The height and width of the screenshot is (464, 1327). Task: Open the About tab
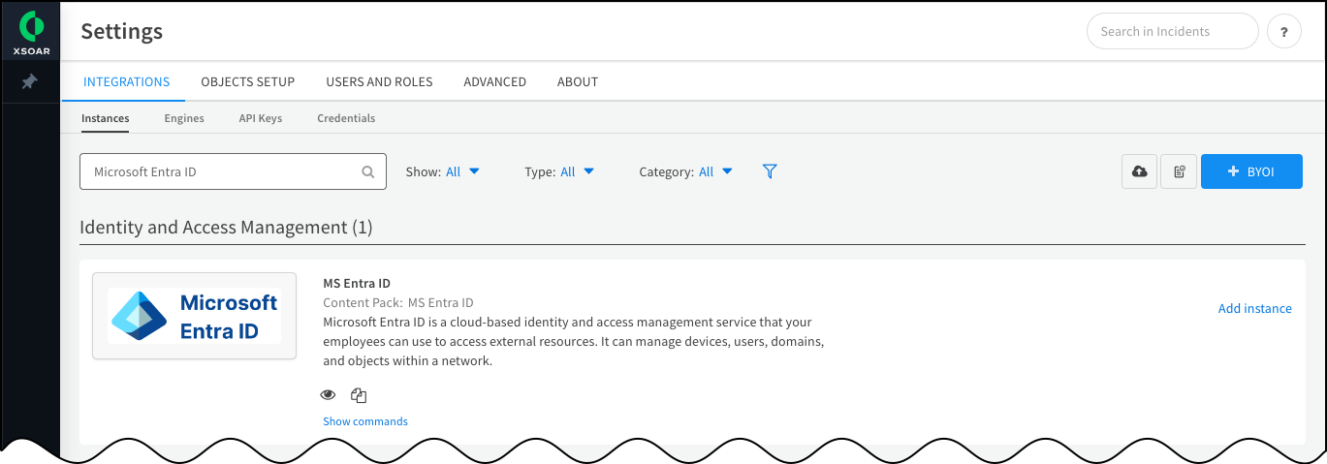(x=578, y=81)
